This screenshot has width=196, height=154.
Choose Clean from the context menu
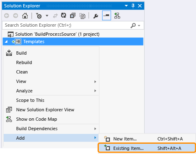51,72
